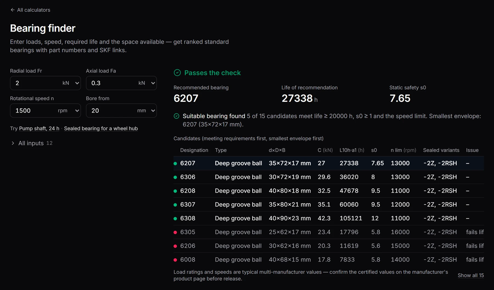The width and height of the screenshot is (494, 290).
Task: Click the fails lif issue for 6305
Action: (475, 232)
